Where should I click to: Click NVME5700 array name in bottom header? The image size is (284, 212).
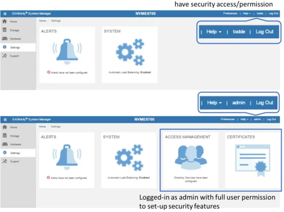pyautogui.click(x=144, y=119)
